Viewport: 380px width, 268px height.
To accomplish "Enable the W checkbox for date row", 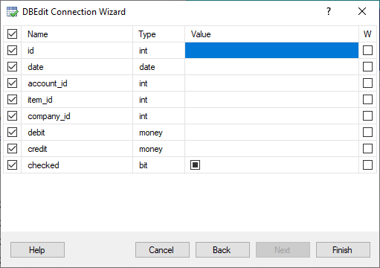I will [x=367, y=67].
